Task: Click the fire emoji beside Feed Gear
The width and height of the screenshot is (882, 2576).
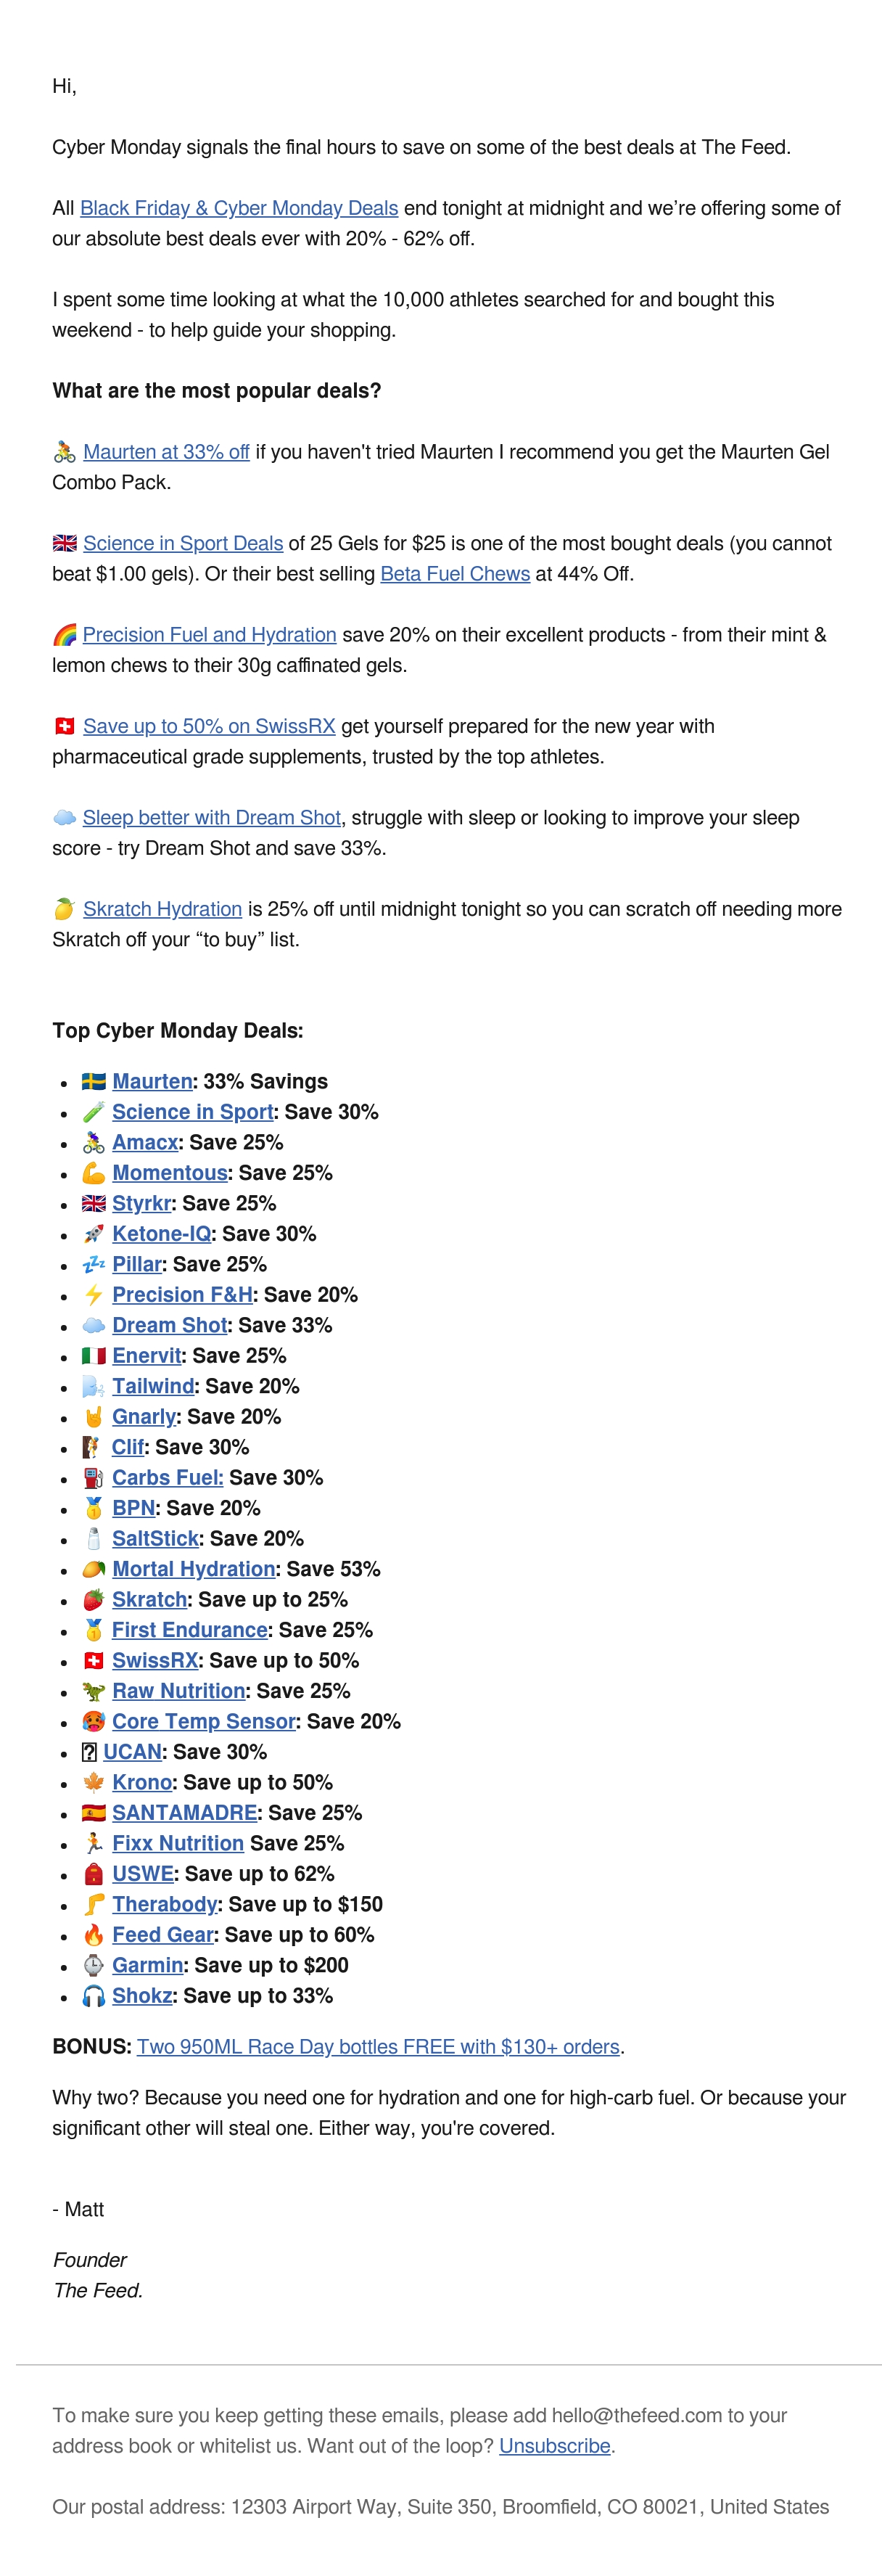Action: [x=94, y=1935]
